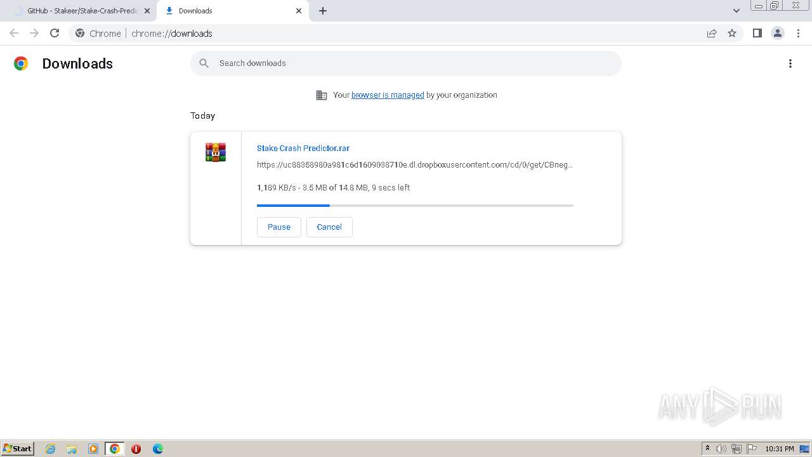Reload the current page
The image size is (812, 457).
point(55,33)
